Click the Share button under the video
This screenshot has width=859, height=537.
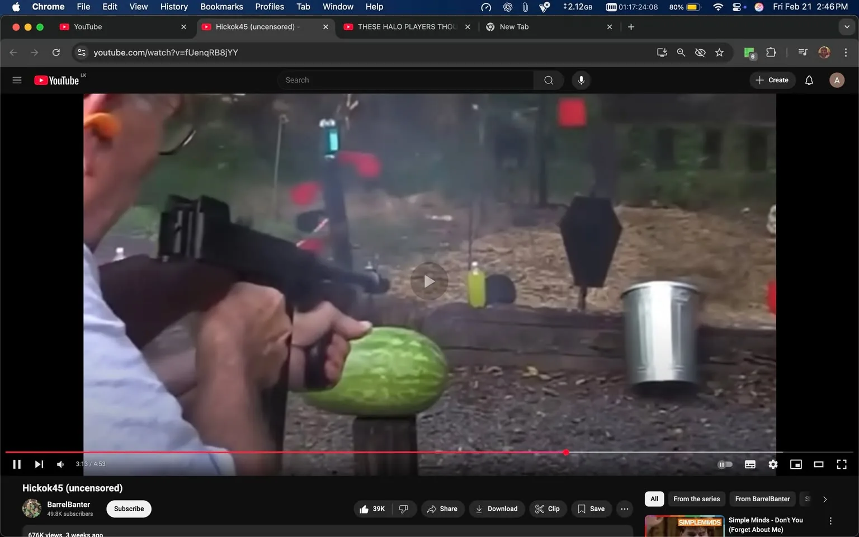coord(442,508)
